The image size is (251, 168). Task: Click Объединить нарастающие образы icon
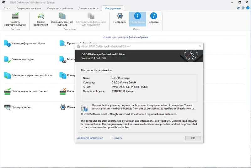(x=7, y=75)
